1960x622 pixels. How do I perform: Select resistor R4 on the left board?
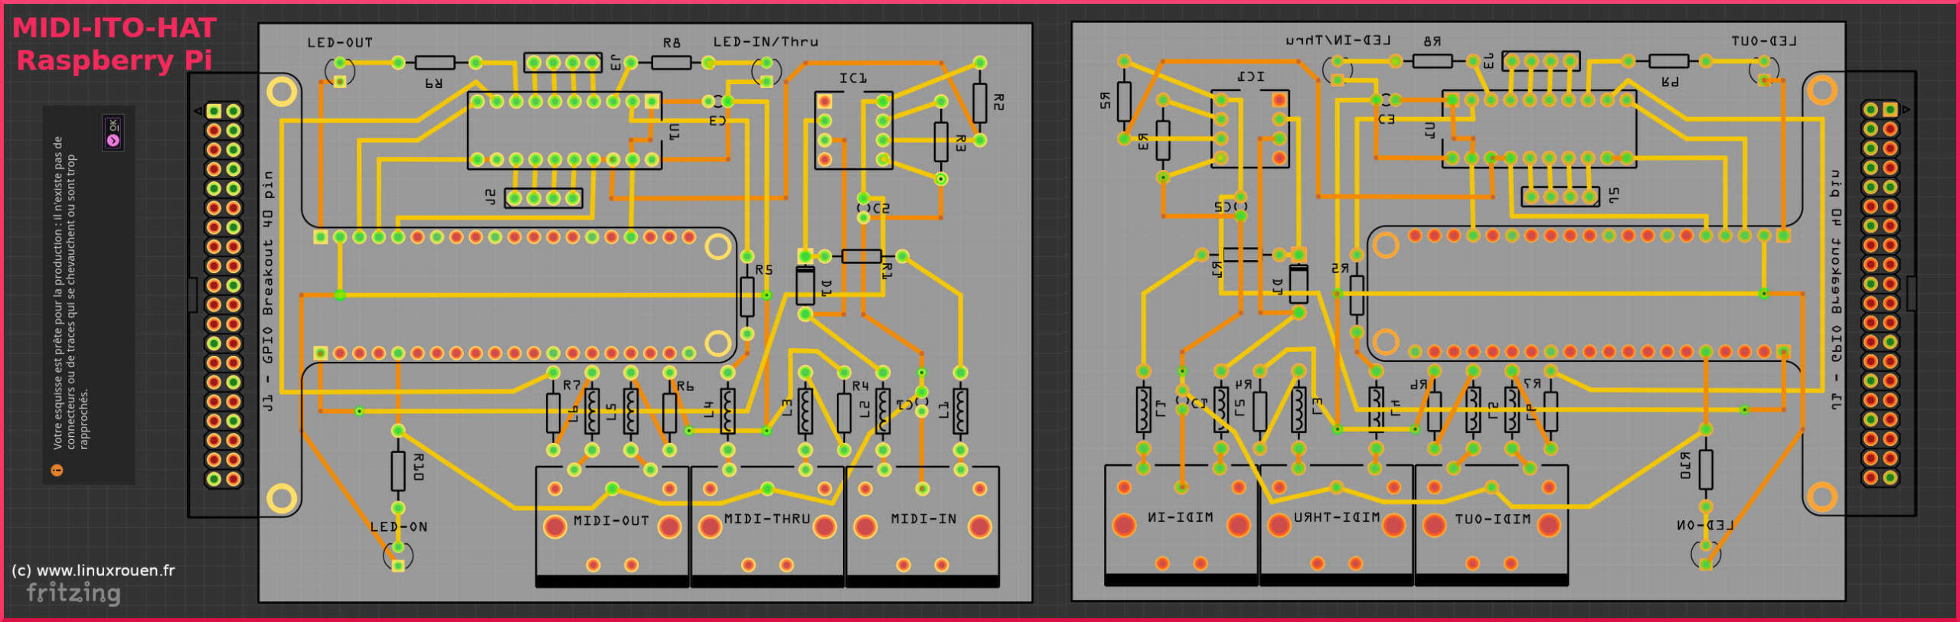coord(844,412)
